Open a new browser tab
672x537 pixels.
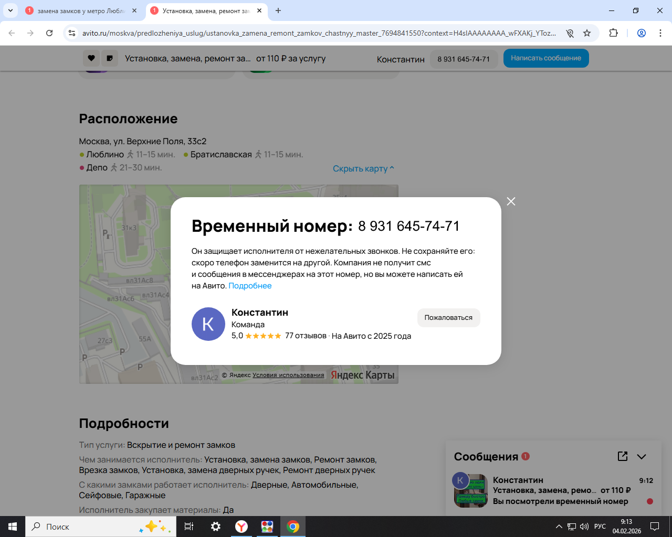coord(278,10)
